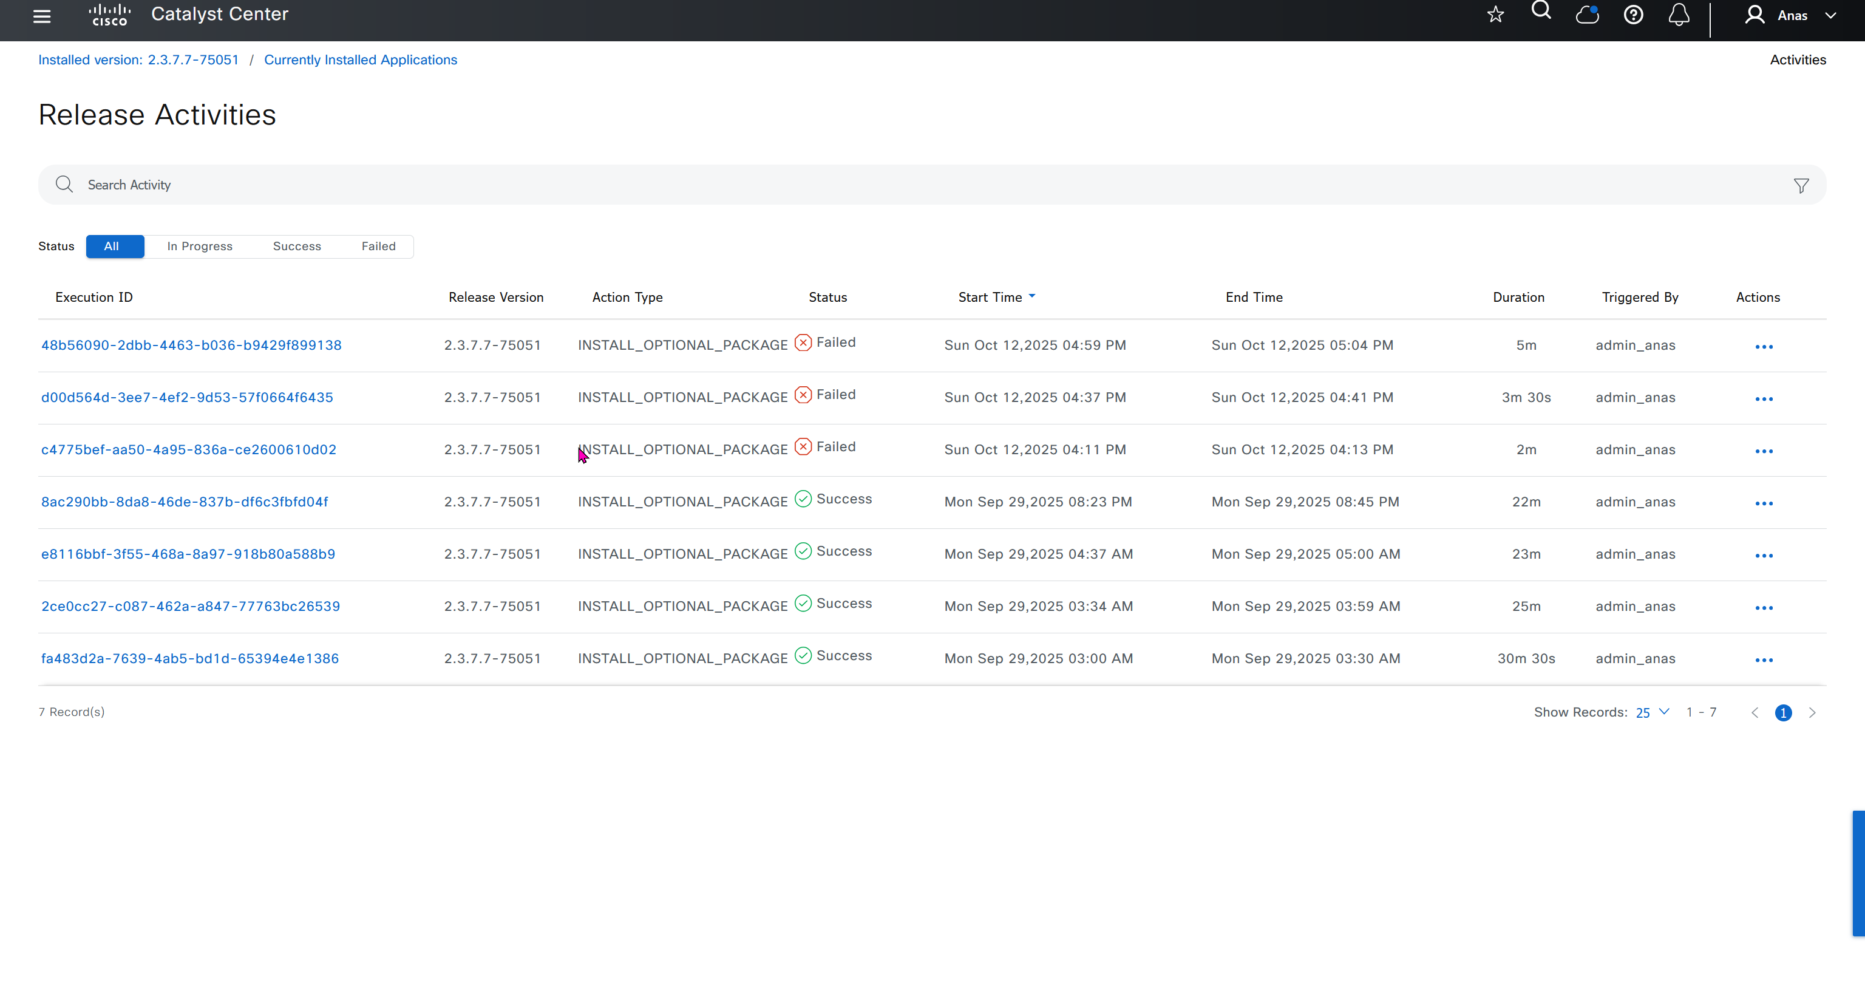This screenshot has width=1865, height=1005.
Task: Go to next page arrow
Action: pyautogui.click(x=1812, y=712)
